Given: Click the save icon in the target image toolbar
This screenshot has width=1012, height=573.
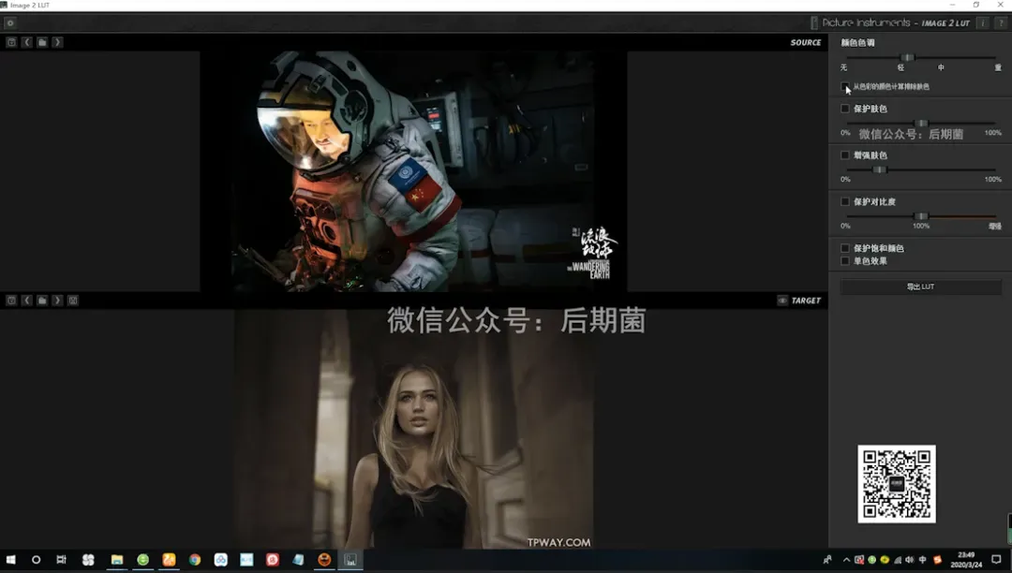Looking at the screenshot, I should pos(11,301).
